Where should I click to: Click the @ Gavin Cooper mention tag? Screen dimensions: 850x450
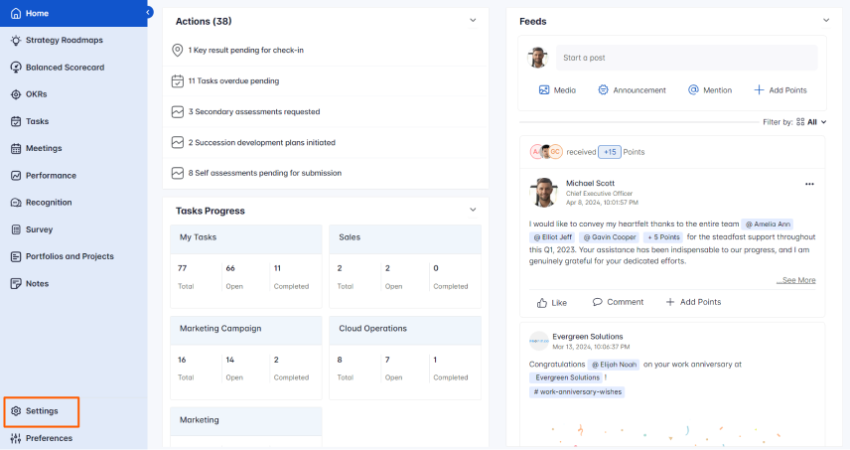tap(609, 237)
